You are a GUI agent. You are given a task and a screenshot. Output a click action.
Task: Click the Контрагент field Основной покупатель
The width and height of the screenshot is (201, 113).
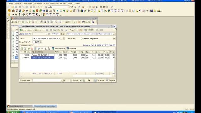coord(97,38)
